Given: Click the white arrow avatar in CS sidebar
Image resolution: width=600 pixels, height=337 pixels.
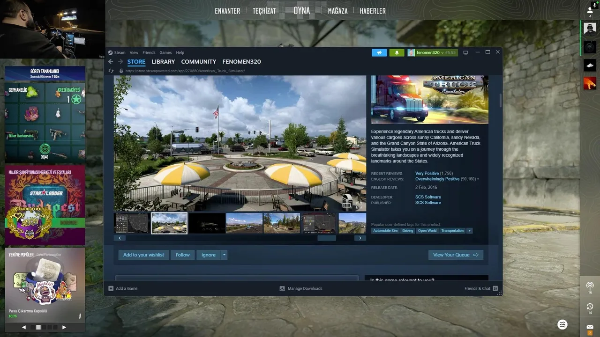Looking at the screenshot, I should 590,65.
